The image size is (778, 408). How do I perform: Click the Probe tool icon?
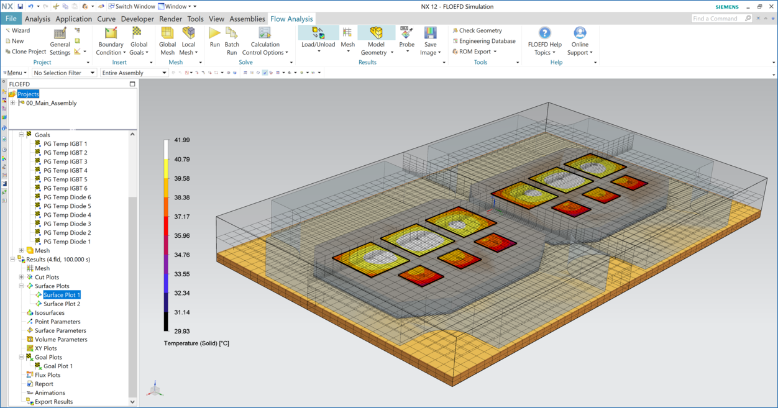(x=407, y=34)
